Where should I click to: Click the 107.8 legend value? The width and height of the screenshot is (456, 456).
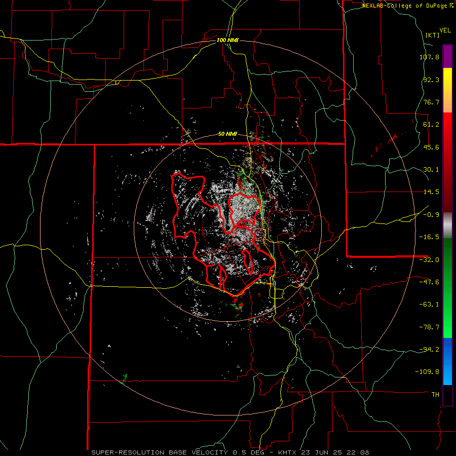point(429,57)
